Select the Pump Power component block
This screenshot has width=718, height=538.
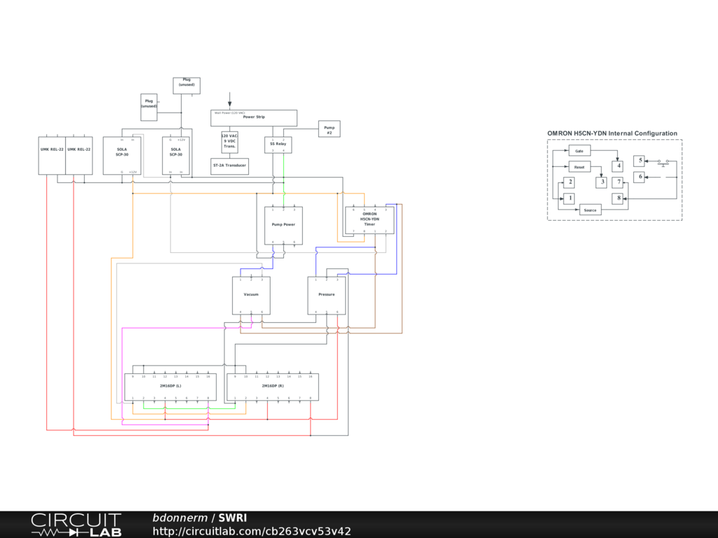pyautogui.click(x=283, y=225)
